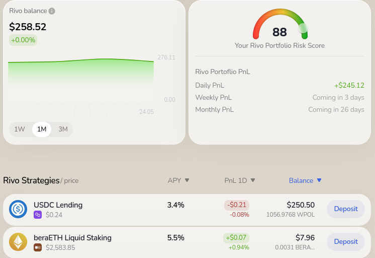Click the brown Berachain network icon
The width and height of the screenshot is (375, 258).
tap(38, 247)
